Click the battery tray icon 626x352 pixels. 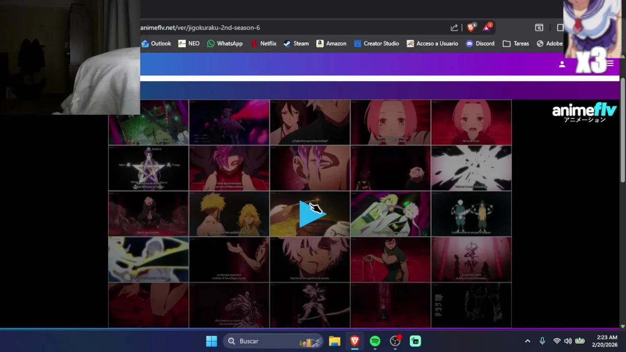click(580, 341)
